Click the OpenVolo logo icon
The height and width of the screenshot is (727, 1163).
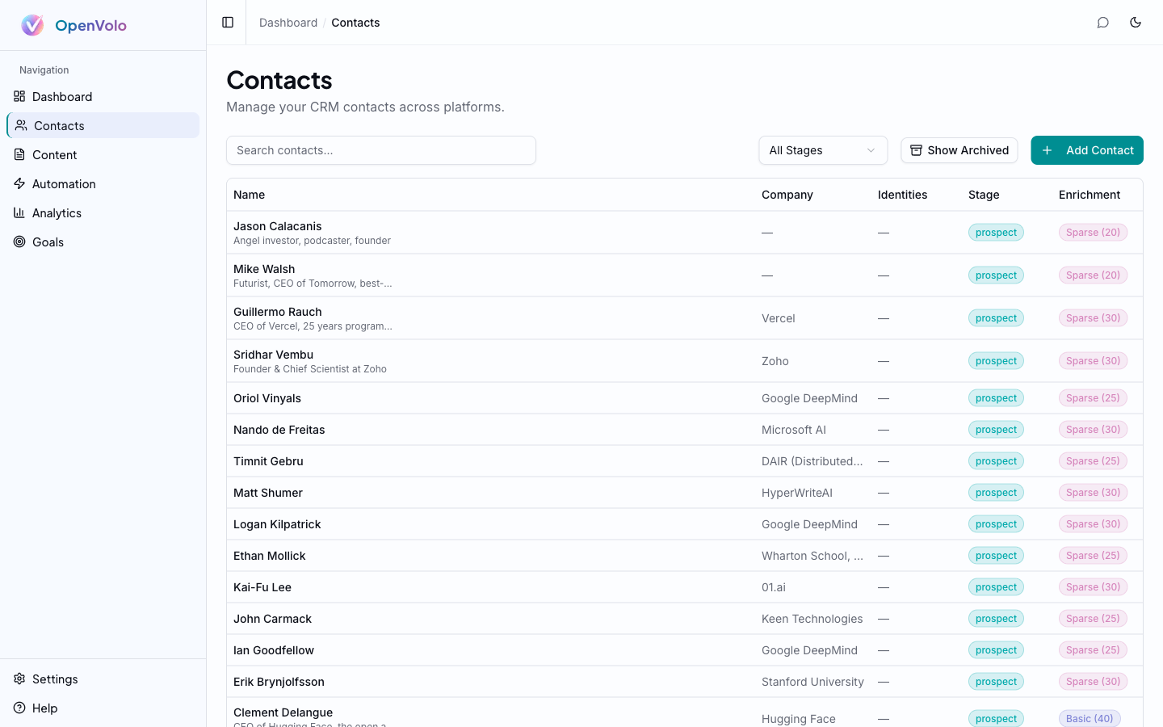[x=32, y=24]
